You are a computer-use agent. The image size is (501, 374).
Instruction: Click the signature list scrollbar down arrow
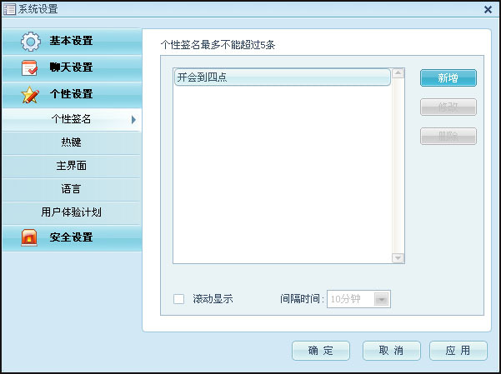[398, 258]
